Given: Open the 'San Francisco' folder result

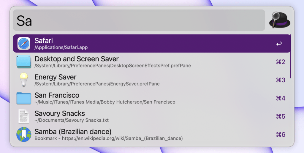Looking at the screenshot, I should (x=57, y=95).
